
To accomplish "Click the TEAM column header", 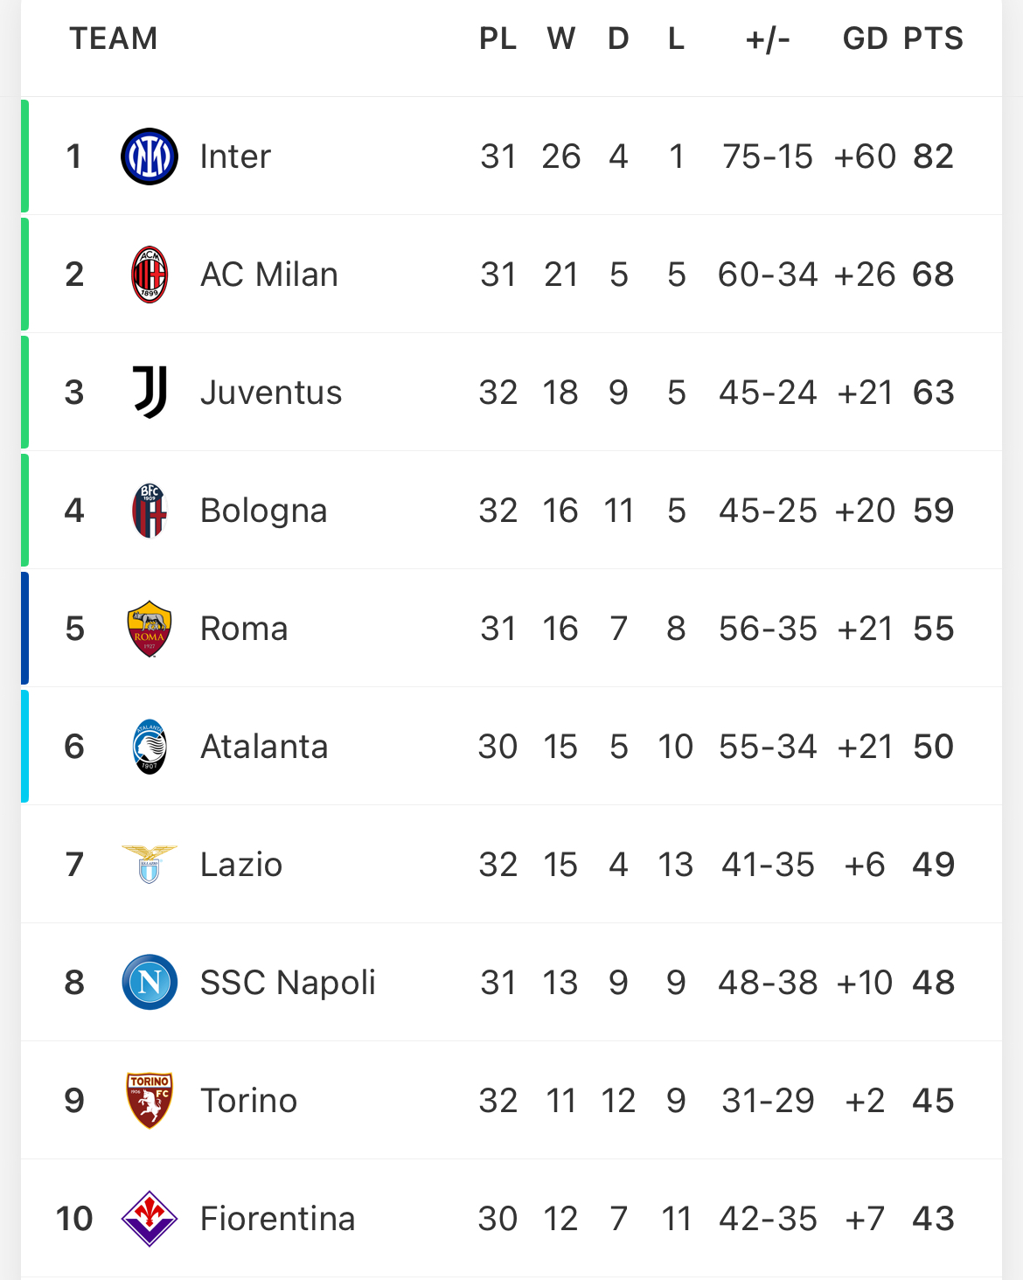I will [114, 38].
